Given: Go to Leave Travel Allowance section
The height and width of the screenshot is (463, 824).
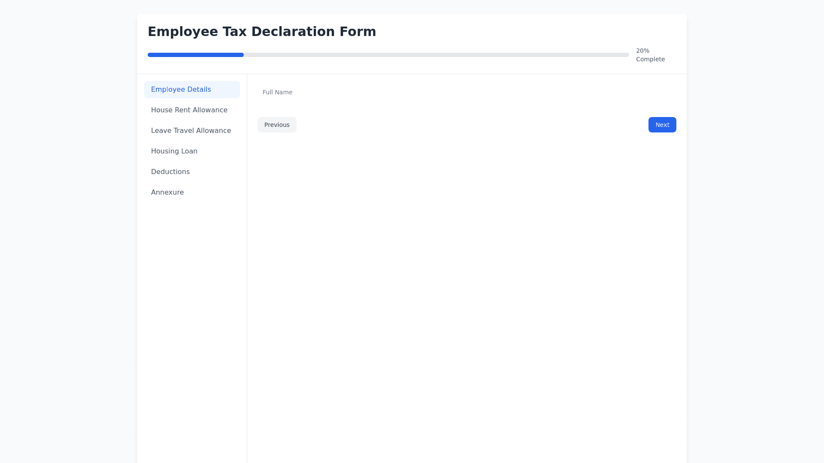Looking at the screenshot, I should pos(191,131).
